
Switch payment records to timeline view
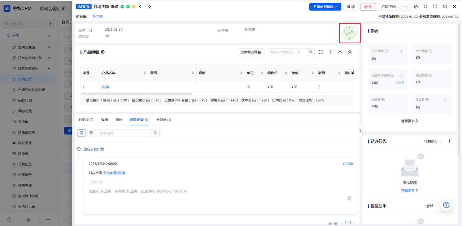(82, 133)
